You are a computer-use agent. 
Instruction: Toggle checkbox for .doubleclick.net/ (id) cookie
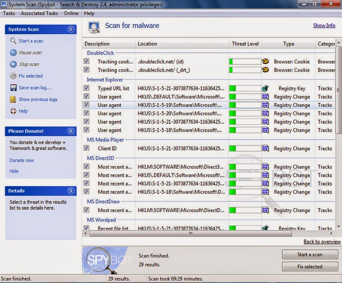tap(86, 61)
